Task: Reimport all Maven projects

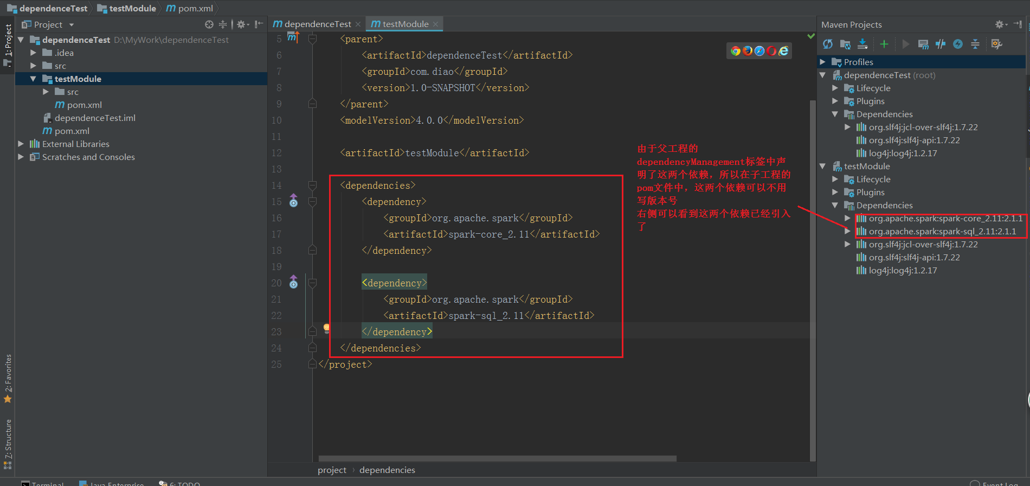Action: pyautogui.click(x=828, y=44)
